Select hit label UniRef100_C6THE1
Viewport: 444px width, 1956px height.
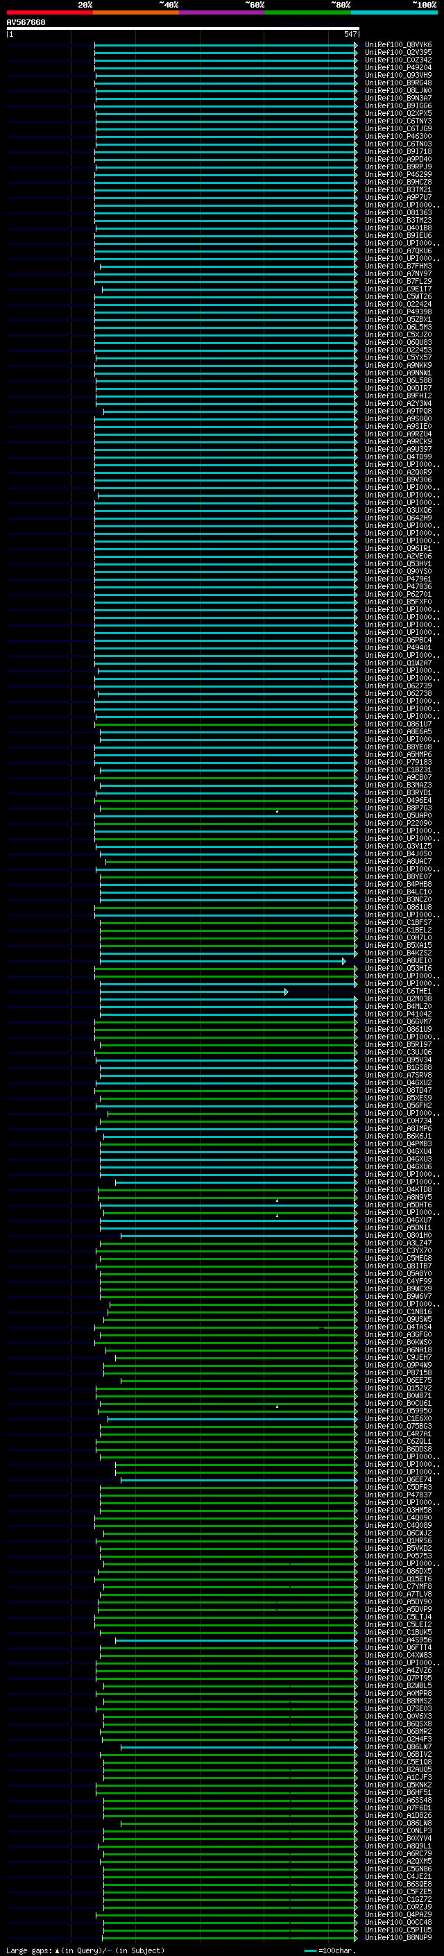coord(398,991)
